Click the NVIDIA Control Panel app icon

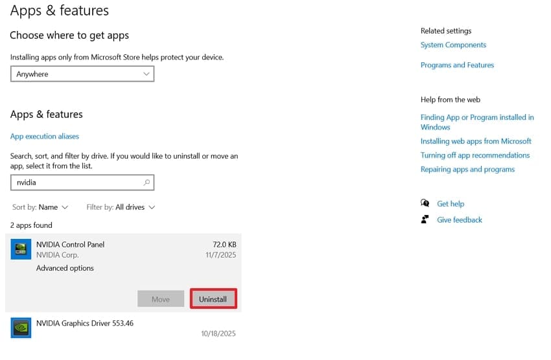coord(21,249)
